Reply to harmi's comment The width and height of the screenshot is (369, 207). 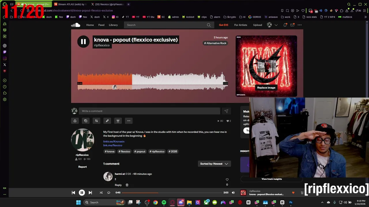click(118, 185)
